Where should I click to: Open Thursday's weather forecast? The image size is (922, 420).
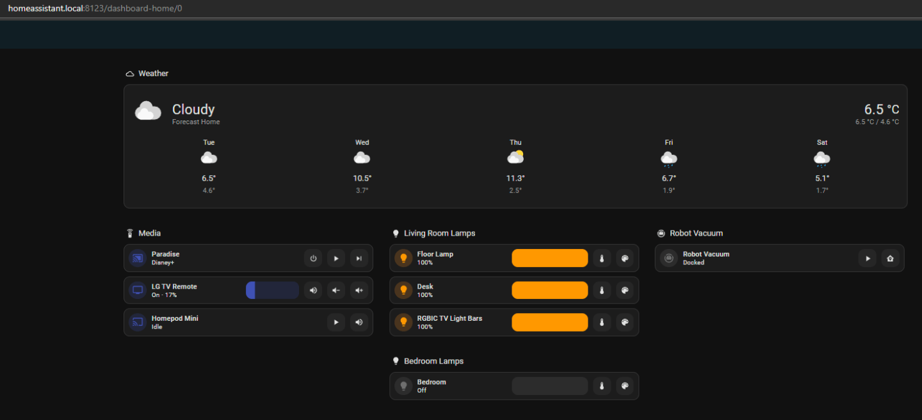point(515,166)
